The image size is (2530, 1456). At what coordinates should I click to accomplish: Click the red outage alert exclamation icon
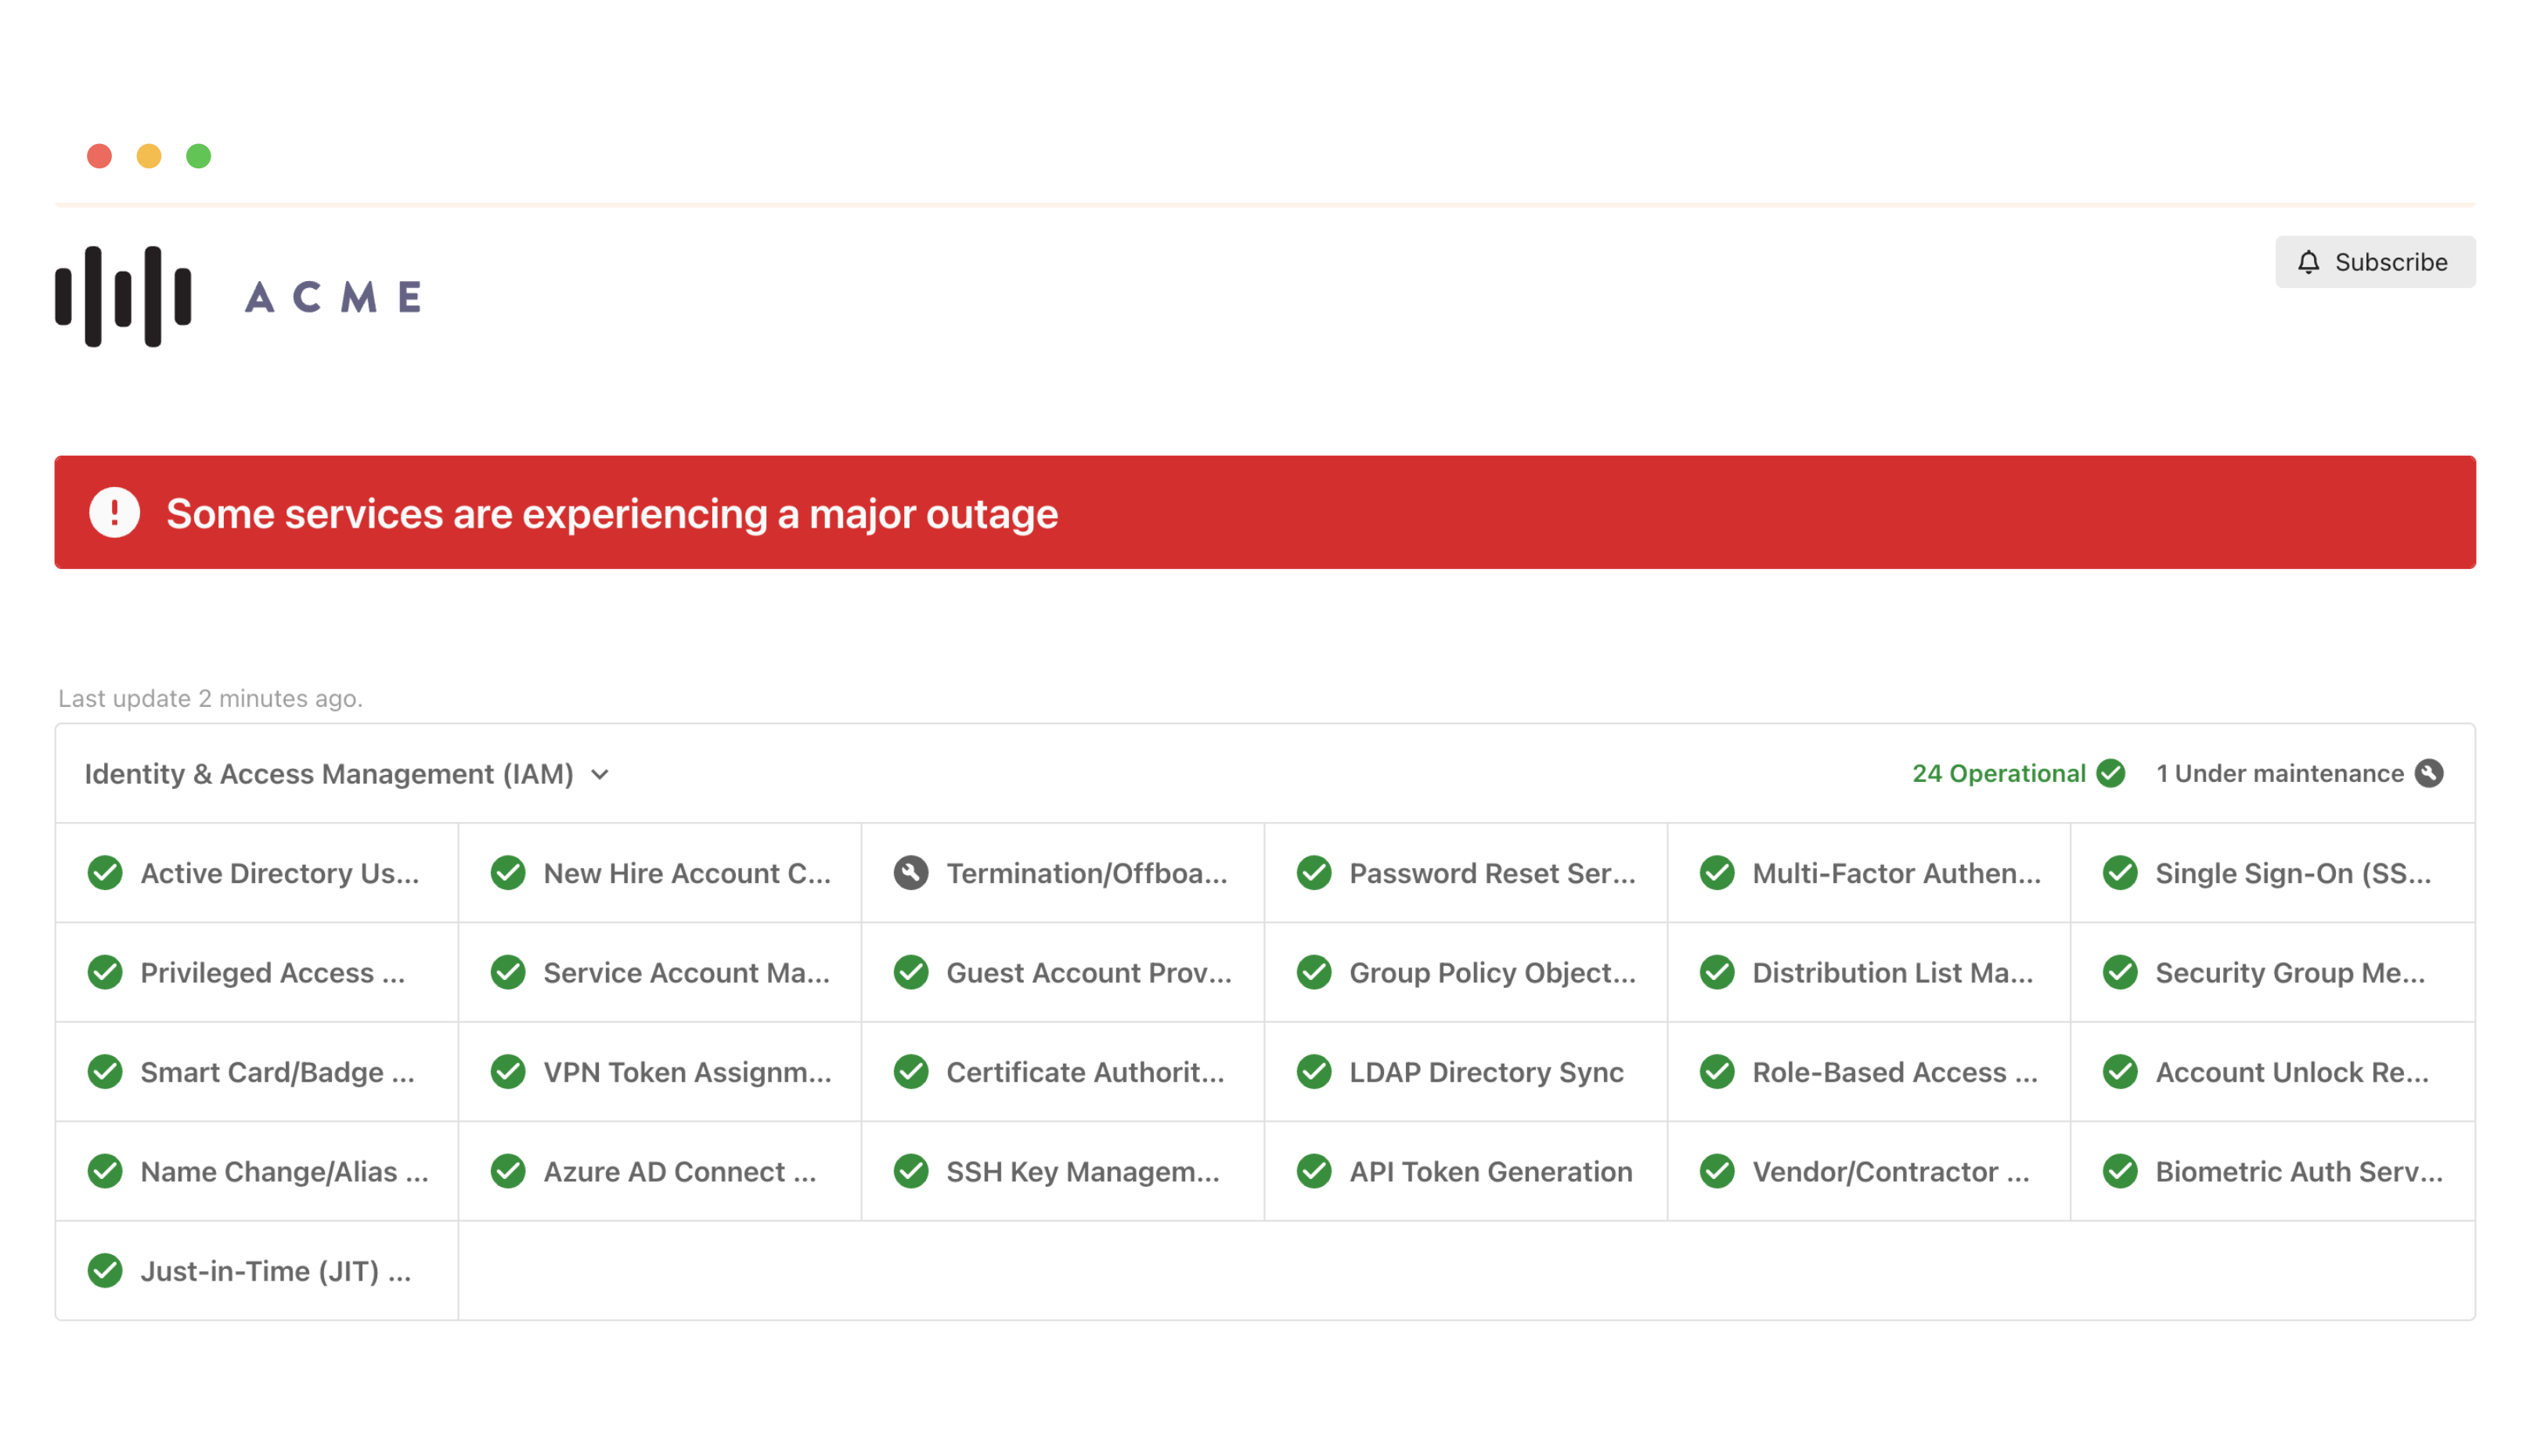114,513
